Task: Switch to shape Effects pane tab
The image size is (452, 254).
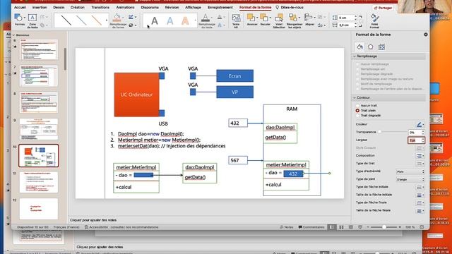Action: point(370,47)
